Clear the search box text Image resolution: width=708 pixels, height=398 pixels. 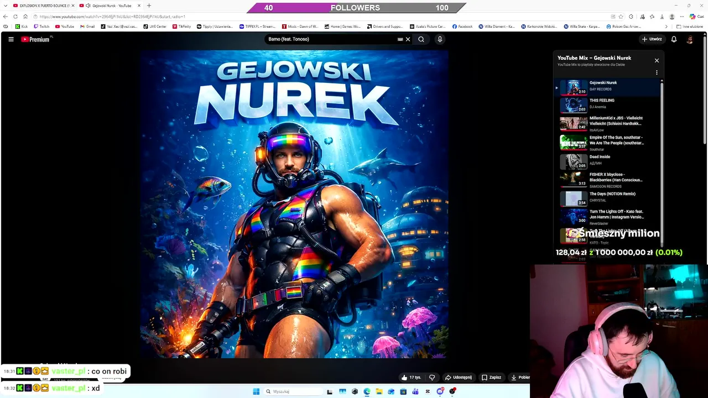pos(408,39)
